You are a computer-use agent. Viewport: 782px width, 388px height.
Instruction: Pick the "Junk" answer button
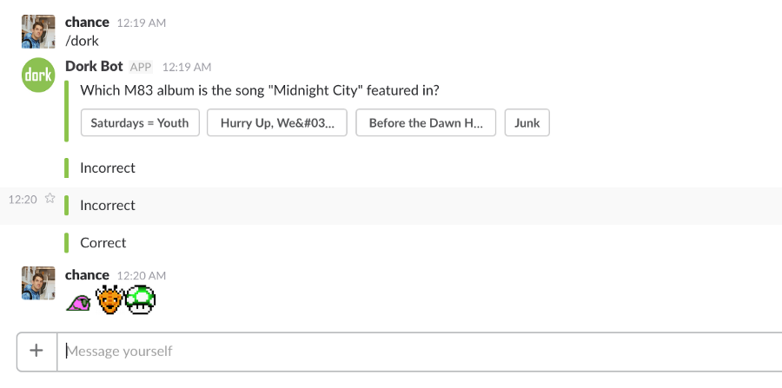click(527, 122)
